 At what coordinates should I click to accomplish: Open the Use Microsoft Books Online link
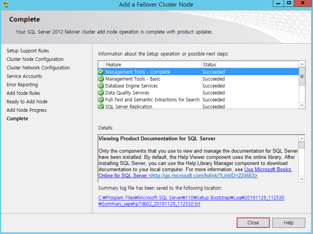pyautogui.click(x=195, y=172)
